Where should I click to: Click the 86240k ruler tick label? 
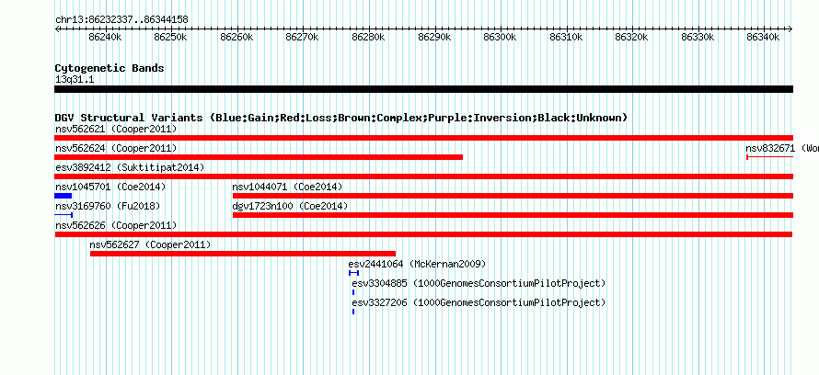point(106,37)
